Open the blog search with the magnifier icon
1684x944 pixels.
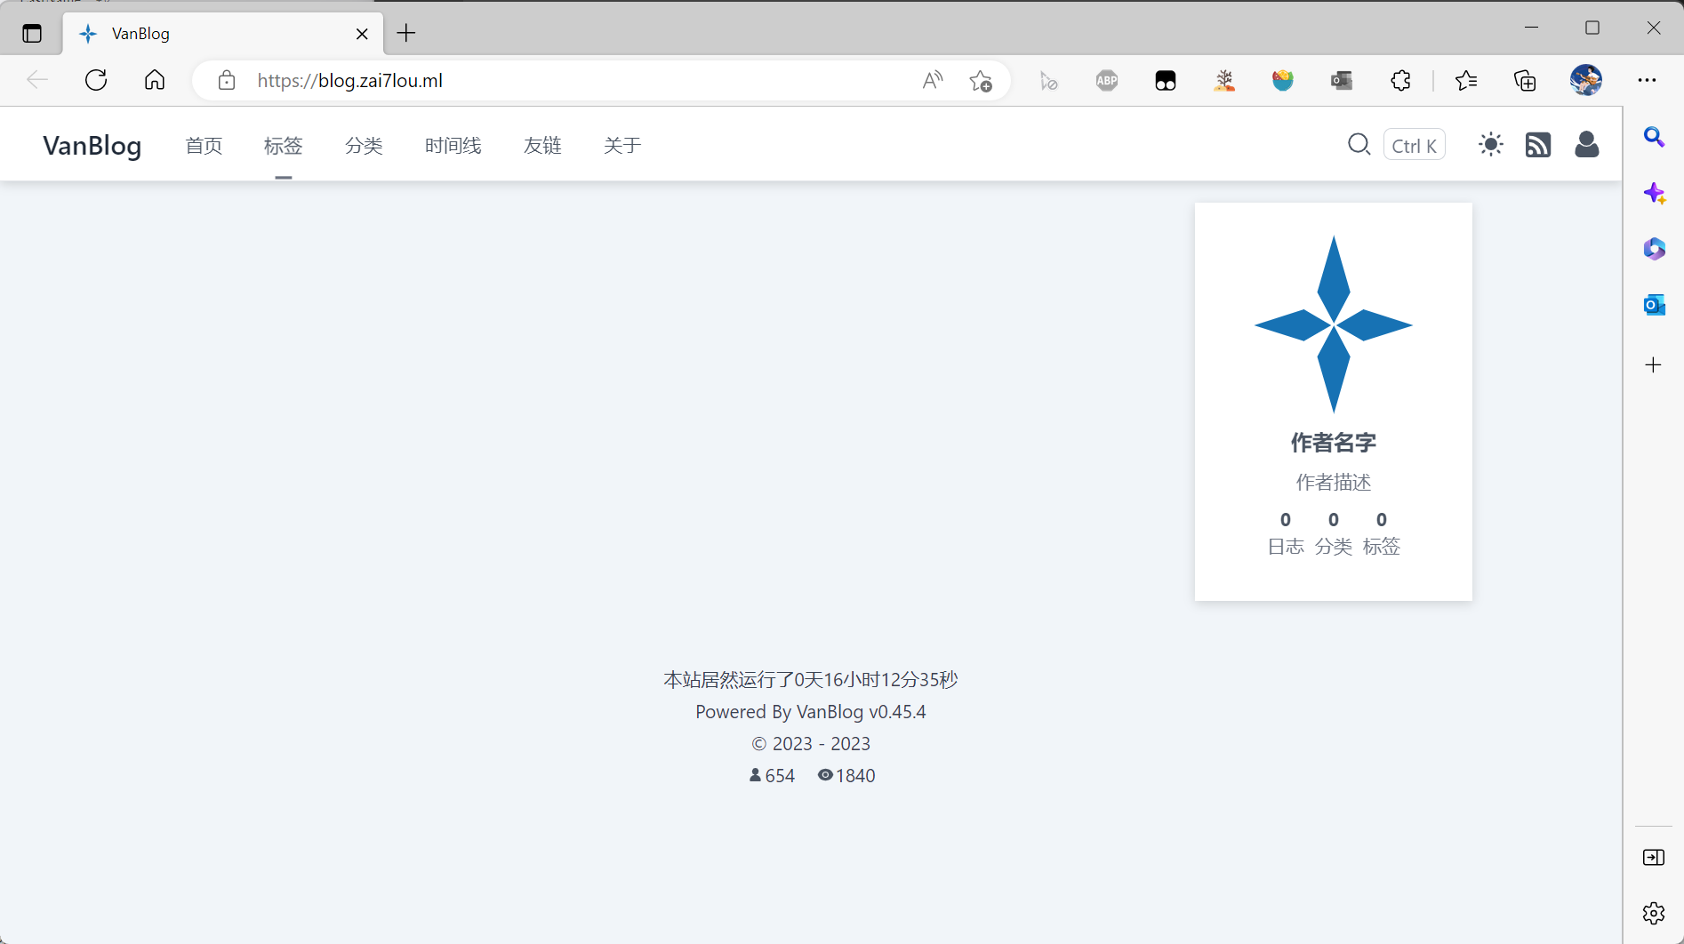1359,144
